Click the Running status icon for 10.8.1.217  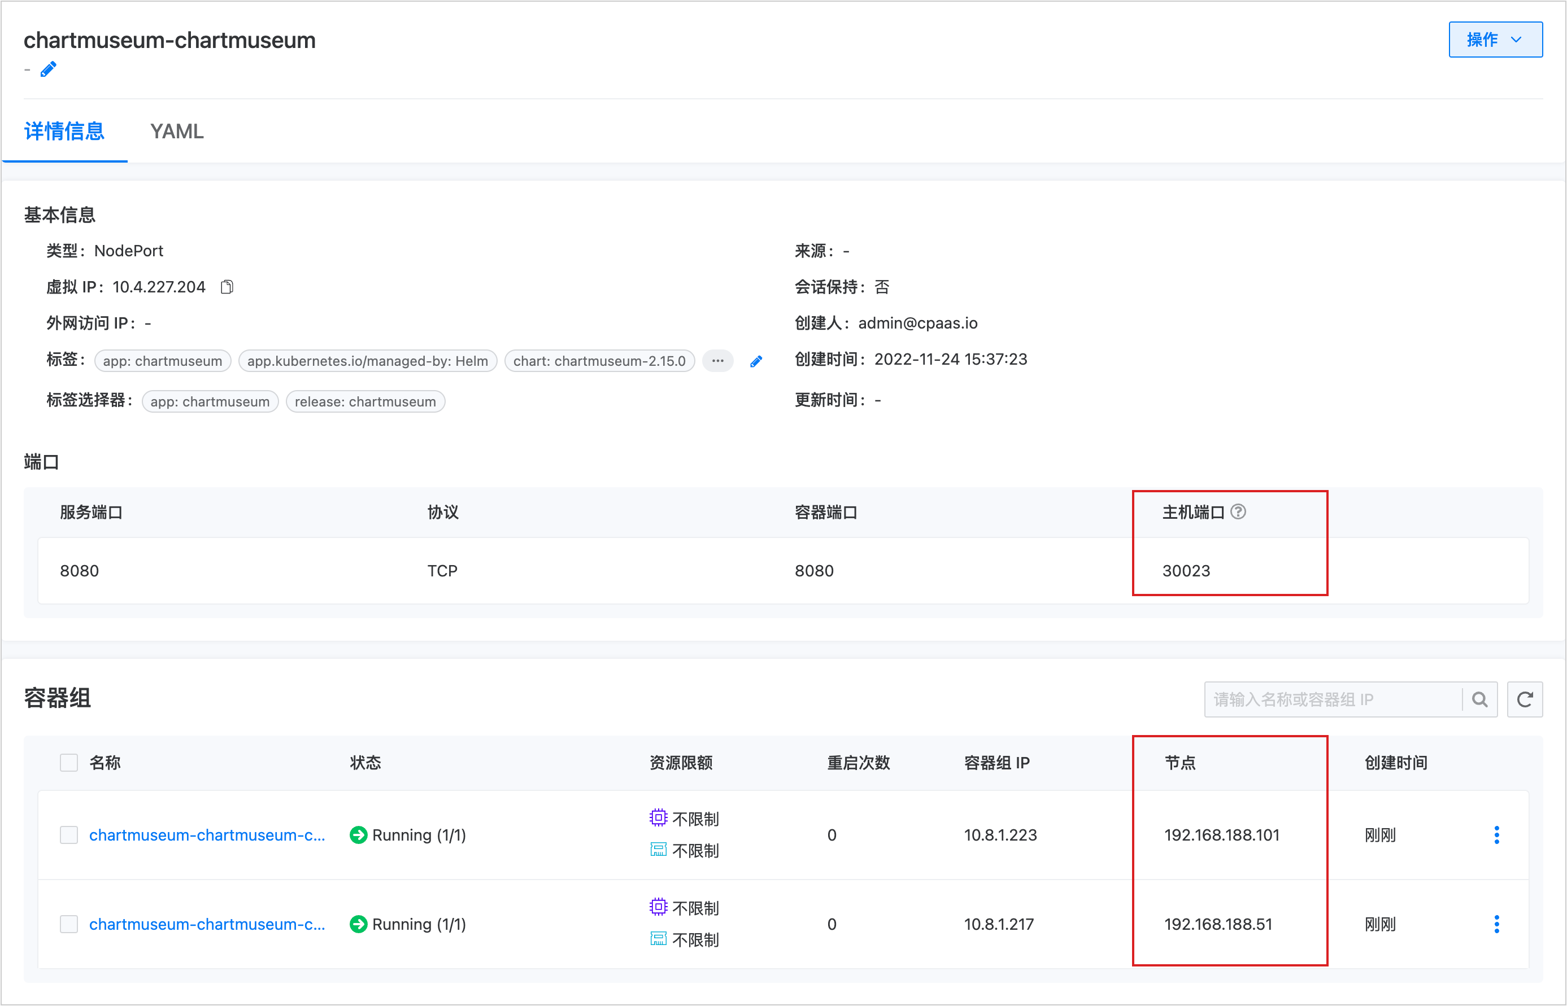point(358,924)
